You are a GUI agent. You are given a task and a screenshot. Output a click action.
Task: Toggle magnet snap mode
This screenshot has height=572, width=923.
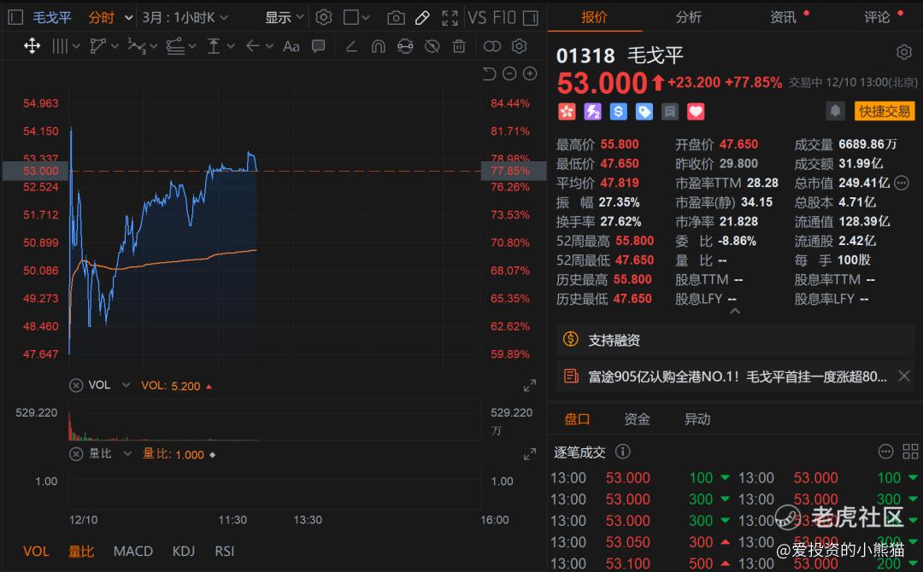click(x=379, y=46)
